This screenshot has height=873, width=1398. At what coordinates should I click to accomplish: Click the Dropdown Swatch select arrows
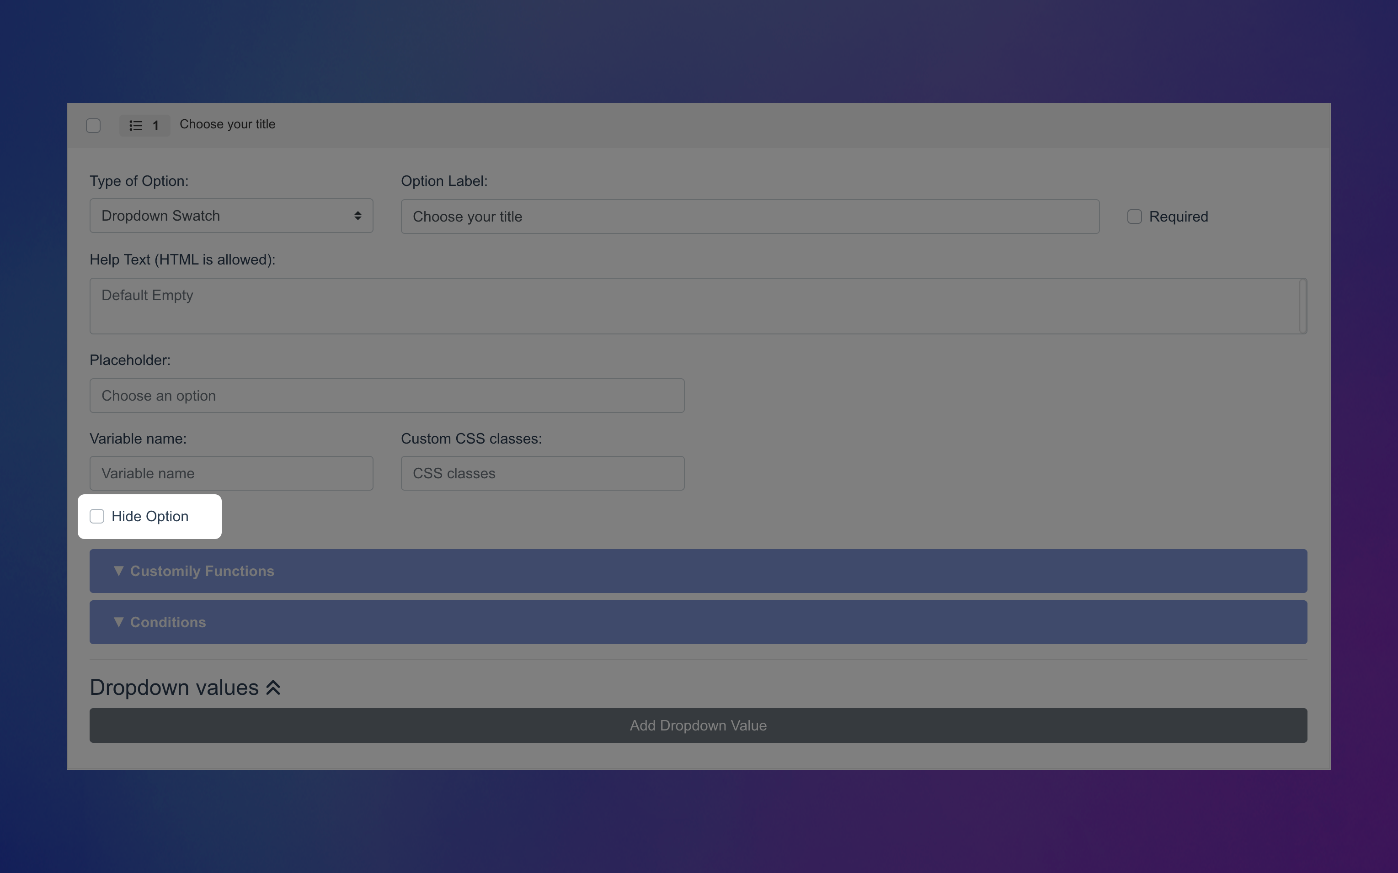(x=358, y=216)
